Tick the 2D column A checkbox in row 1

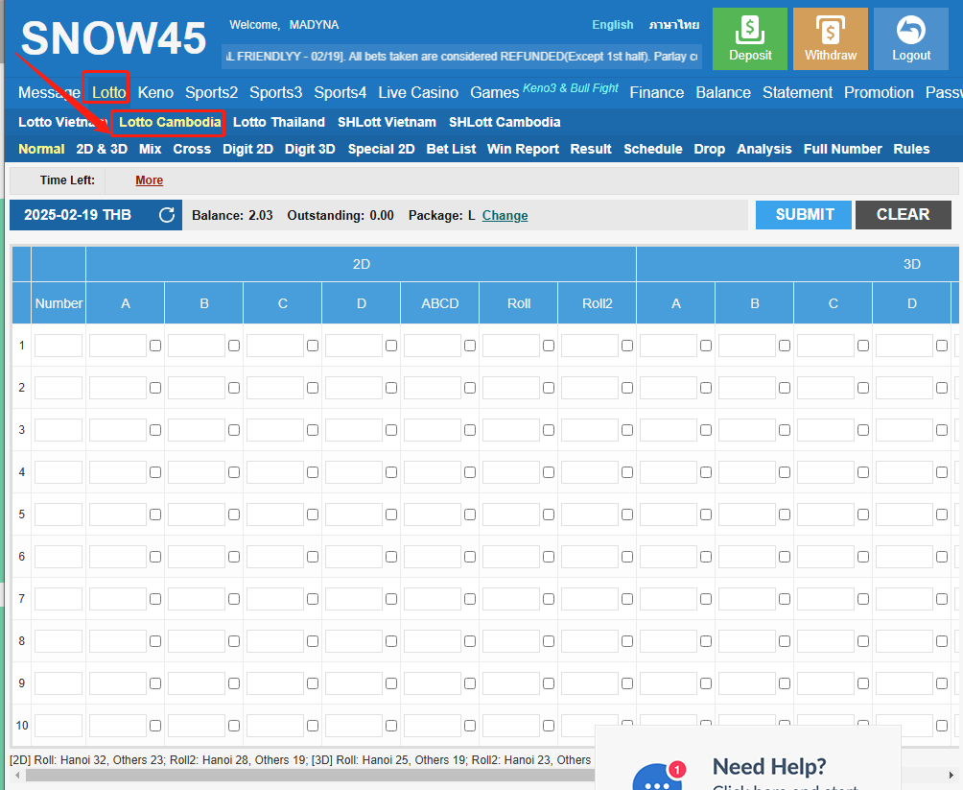tap(155, 346)
